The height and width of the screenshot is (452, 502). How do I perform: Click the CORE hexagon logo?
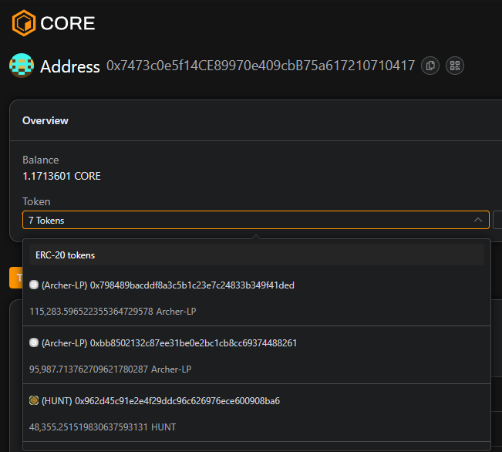[x=24, y=23]
